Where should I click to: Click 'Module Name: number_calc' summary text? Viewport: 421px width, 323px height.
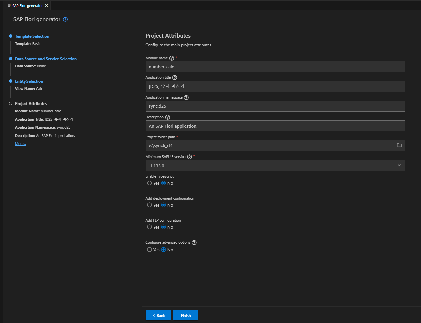[38, 111]
